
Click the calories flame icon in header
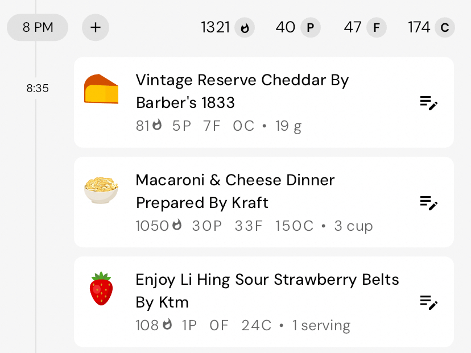point(245,27)
